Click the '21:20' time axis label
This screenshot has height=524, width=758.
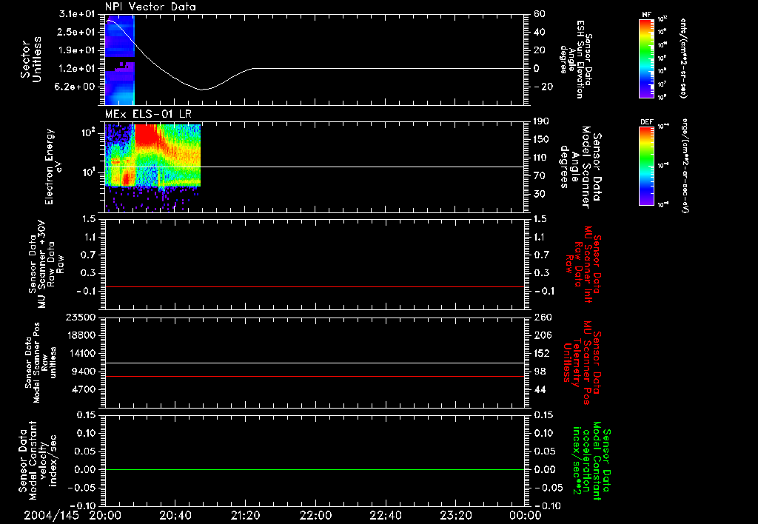click(x=245, y=515)
